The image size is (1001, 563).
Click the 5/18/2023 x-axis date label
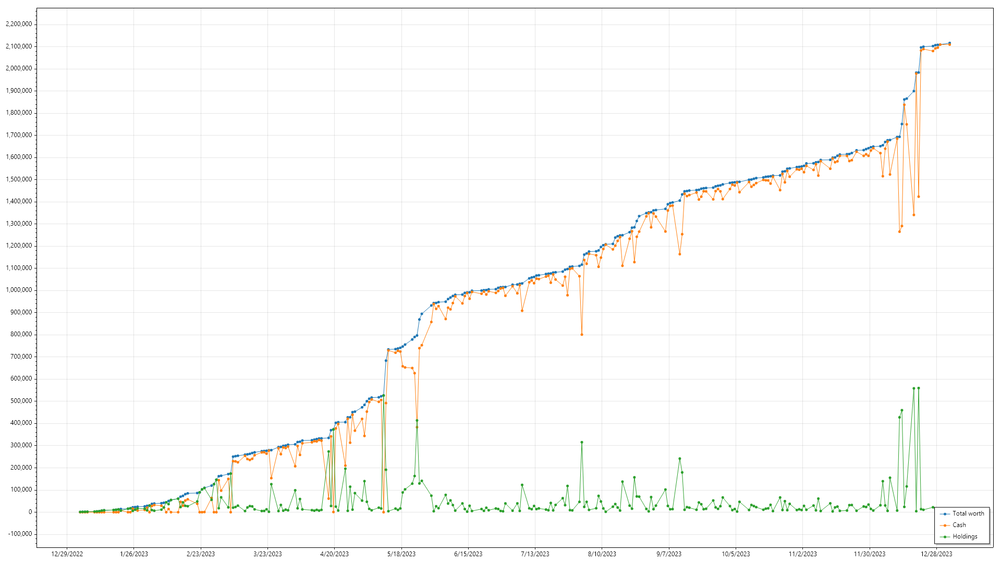point(401,554)
